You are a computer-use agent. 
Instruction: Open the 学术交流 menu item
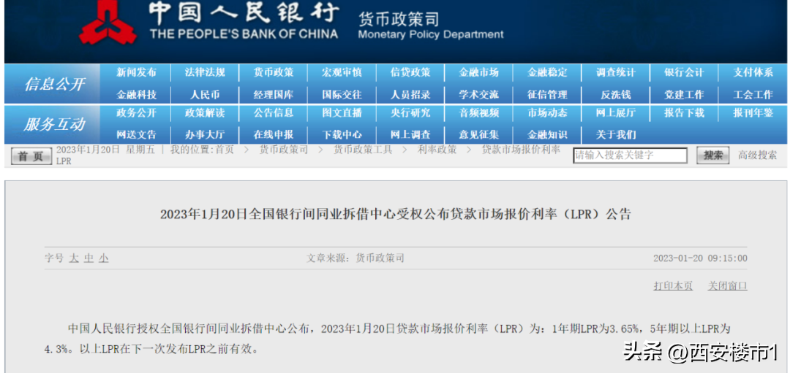[x=479, y=94]
